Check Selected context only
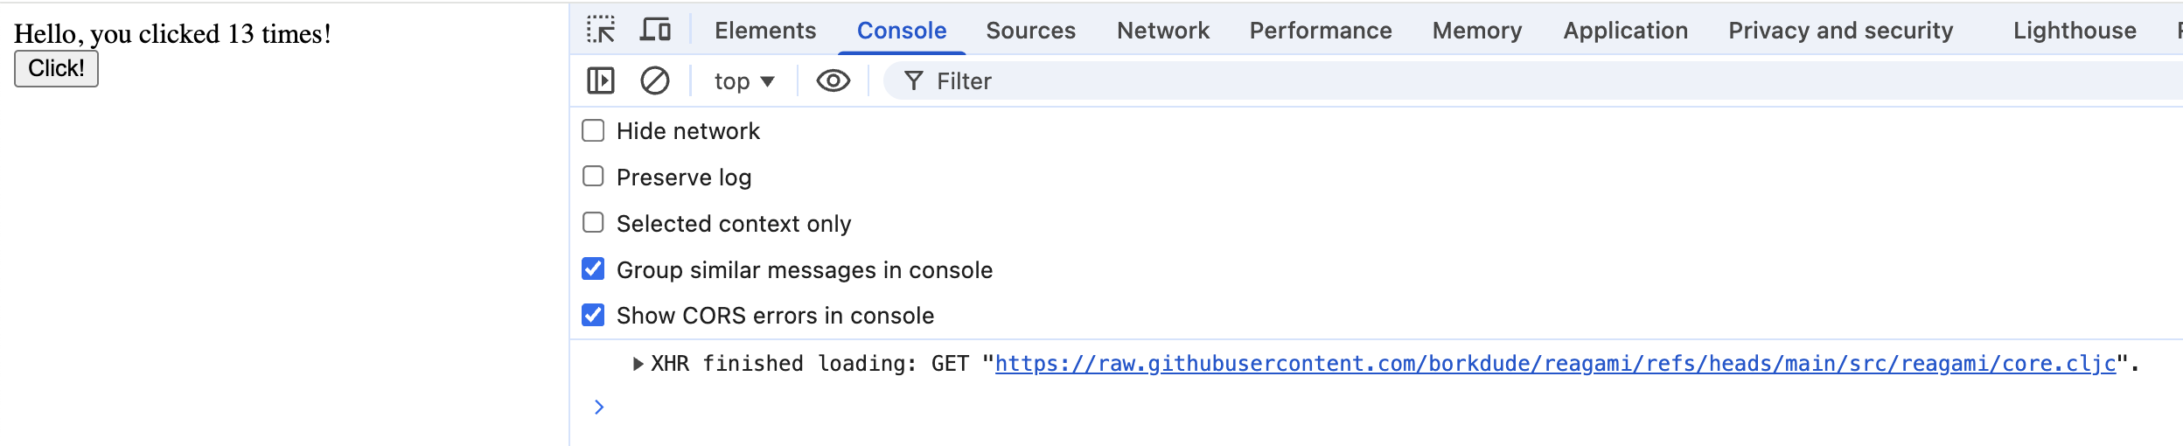Viewport: 2183px width, 446px height. (594, 223)
